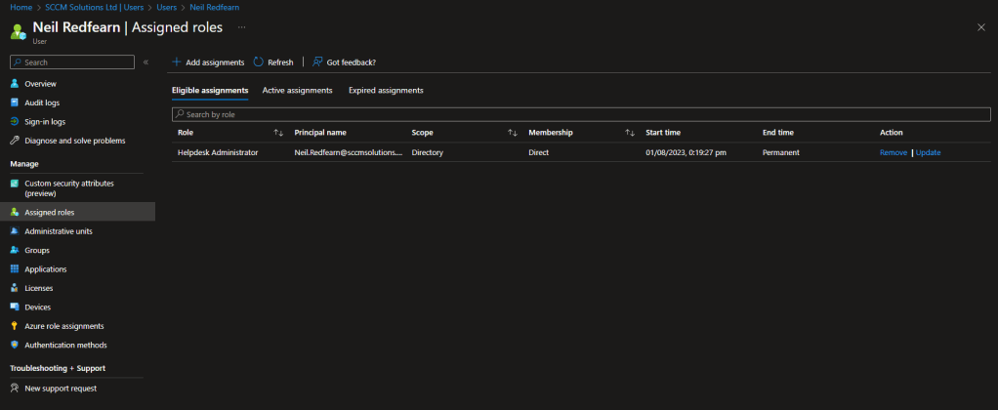Click the Administrative units icon
Image resolution: width=998 pixels, height=410 pixels.
(x=15, y=231)
